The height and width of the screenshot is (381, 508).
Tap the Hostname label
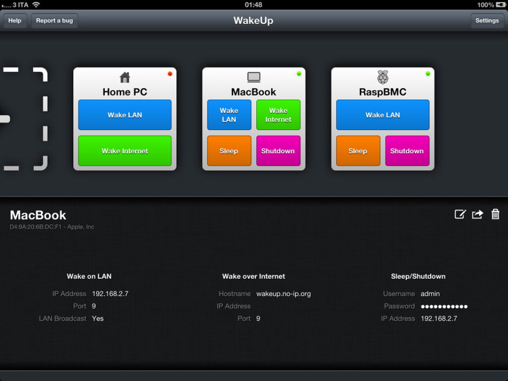(235, 294)
